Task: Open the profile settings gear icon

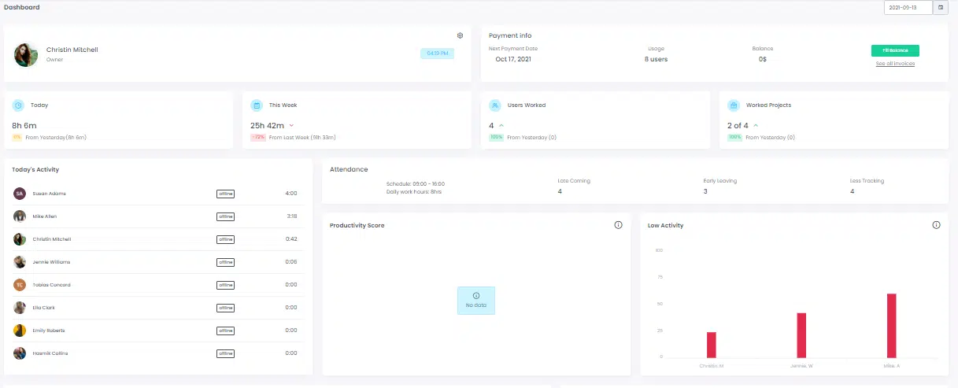Action: pyautogui.click(x=460, y=35)
